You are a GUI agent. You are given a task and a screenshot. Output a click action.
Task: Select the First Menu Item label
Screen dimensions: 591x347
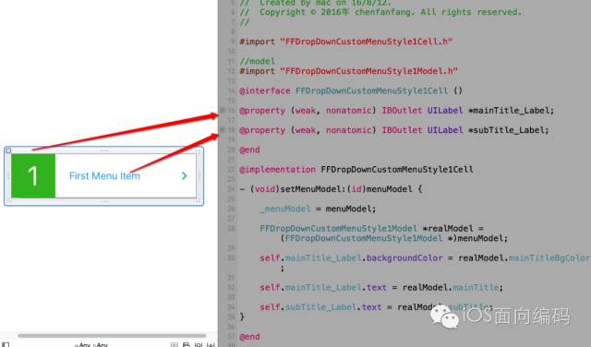coord(104,176)
